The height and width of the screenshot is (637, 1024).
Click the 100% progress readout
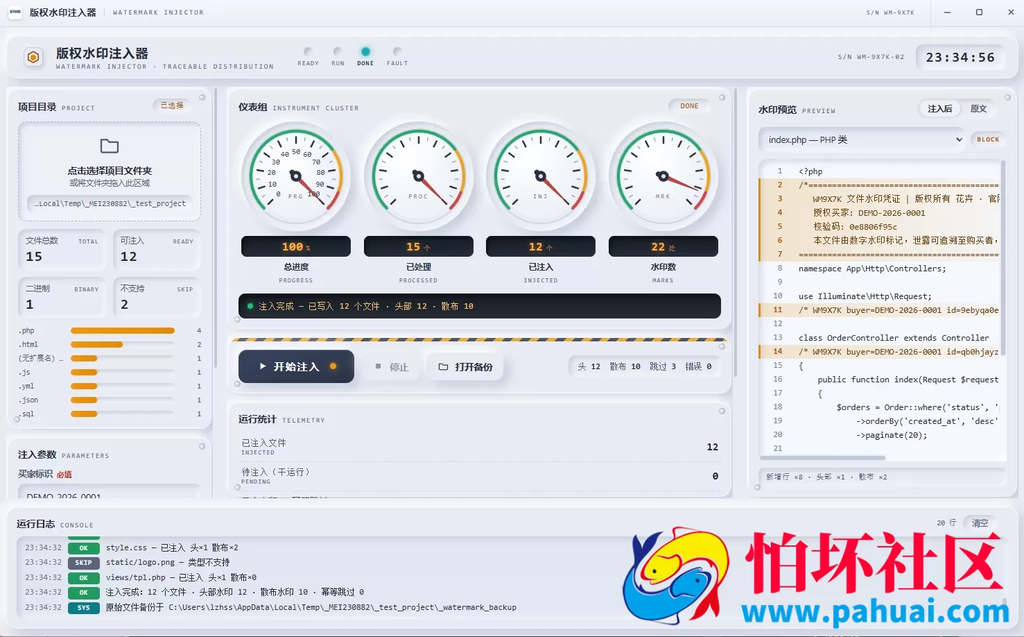pyautogui.click(x=296, y=246)
